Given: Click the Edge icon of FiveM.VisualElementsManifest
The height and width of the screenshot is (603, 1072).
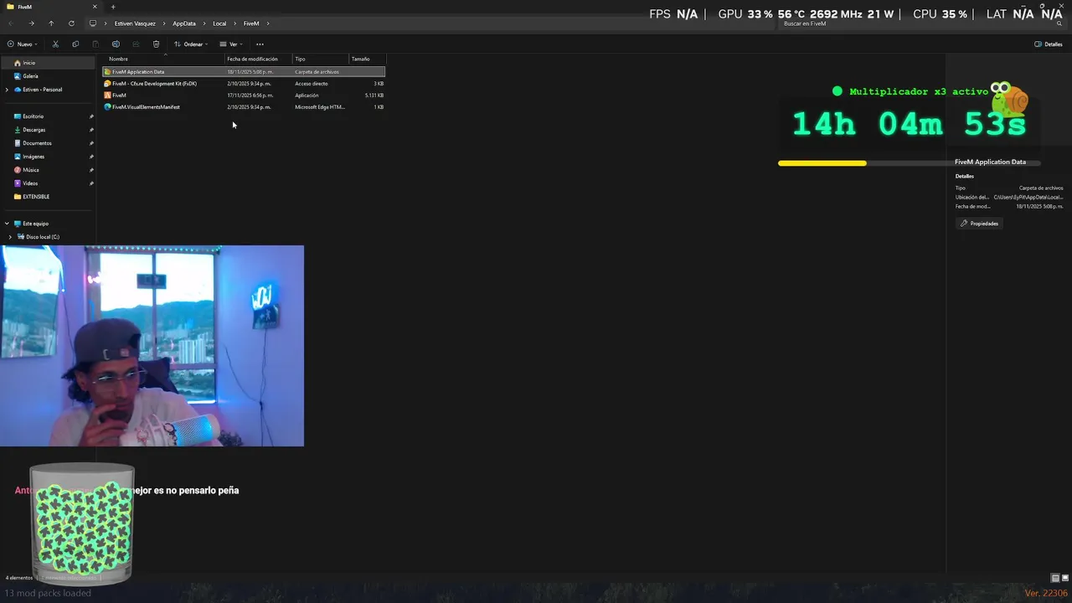Looking at the screenshot, I should [x=107, y=107].
